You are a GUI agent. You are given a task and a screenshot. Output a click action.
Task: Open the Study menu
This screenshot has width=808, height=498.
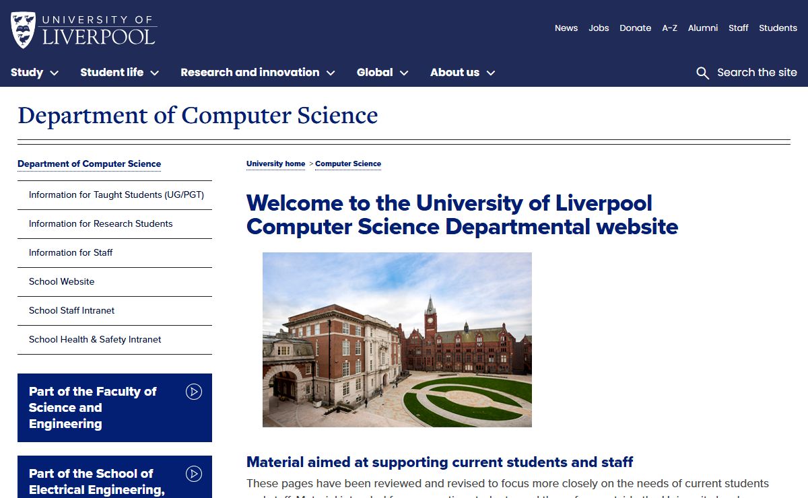click(x=27, y=72)
